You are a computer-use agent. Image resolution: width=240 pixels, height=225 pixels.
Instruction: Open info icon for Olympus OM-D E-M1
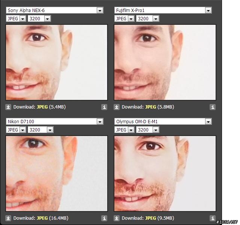click(213, 218)
